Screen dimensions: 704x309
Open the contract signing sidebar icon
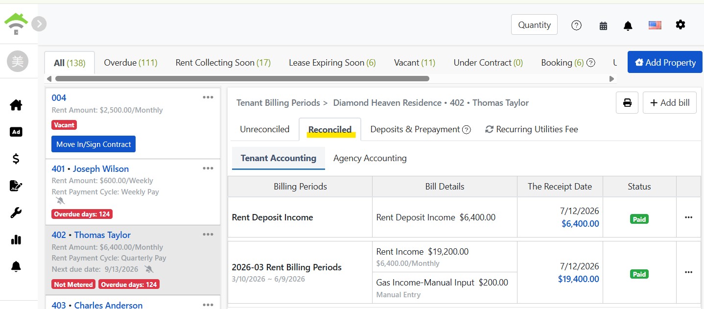[x=16, y=186]
